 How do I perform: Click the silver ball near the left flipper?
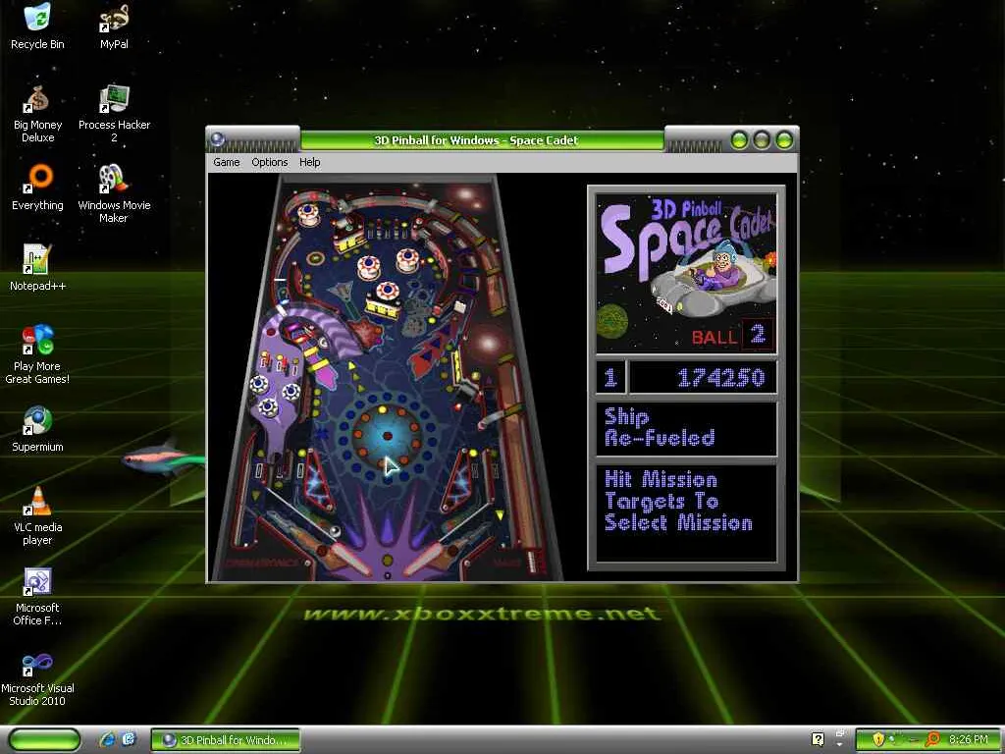[x=334, y=530]
